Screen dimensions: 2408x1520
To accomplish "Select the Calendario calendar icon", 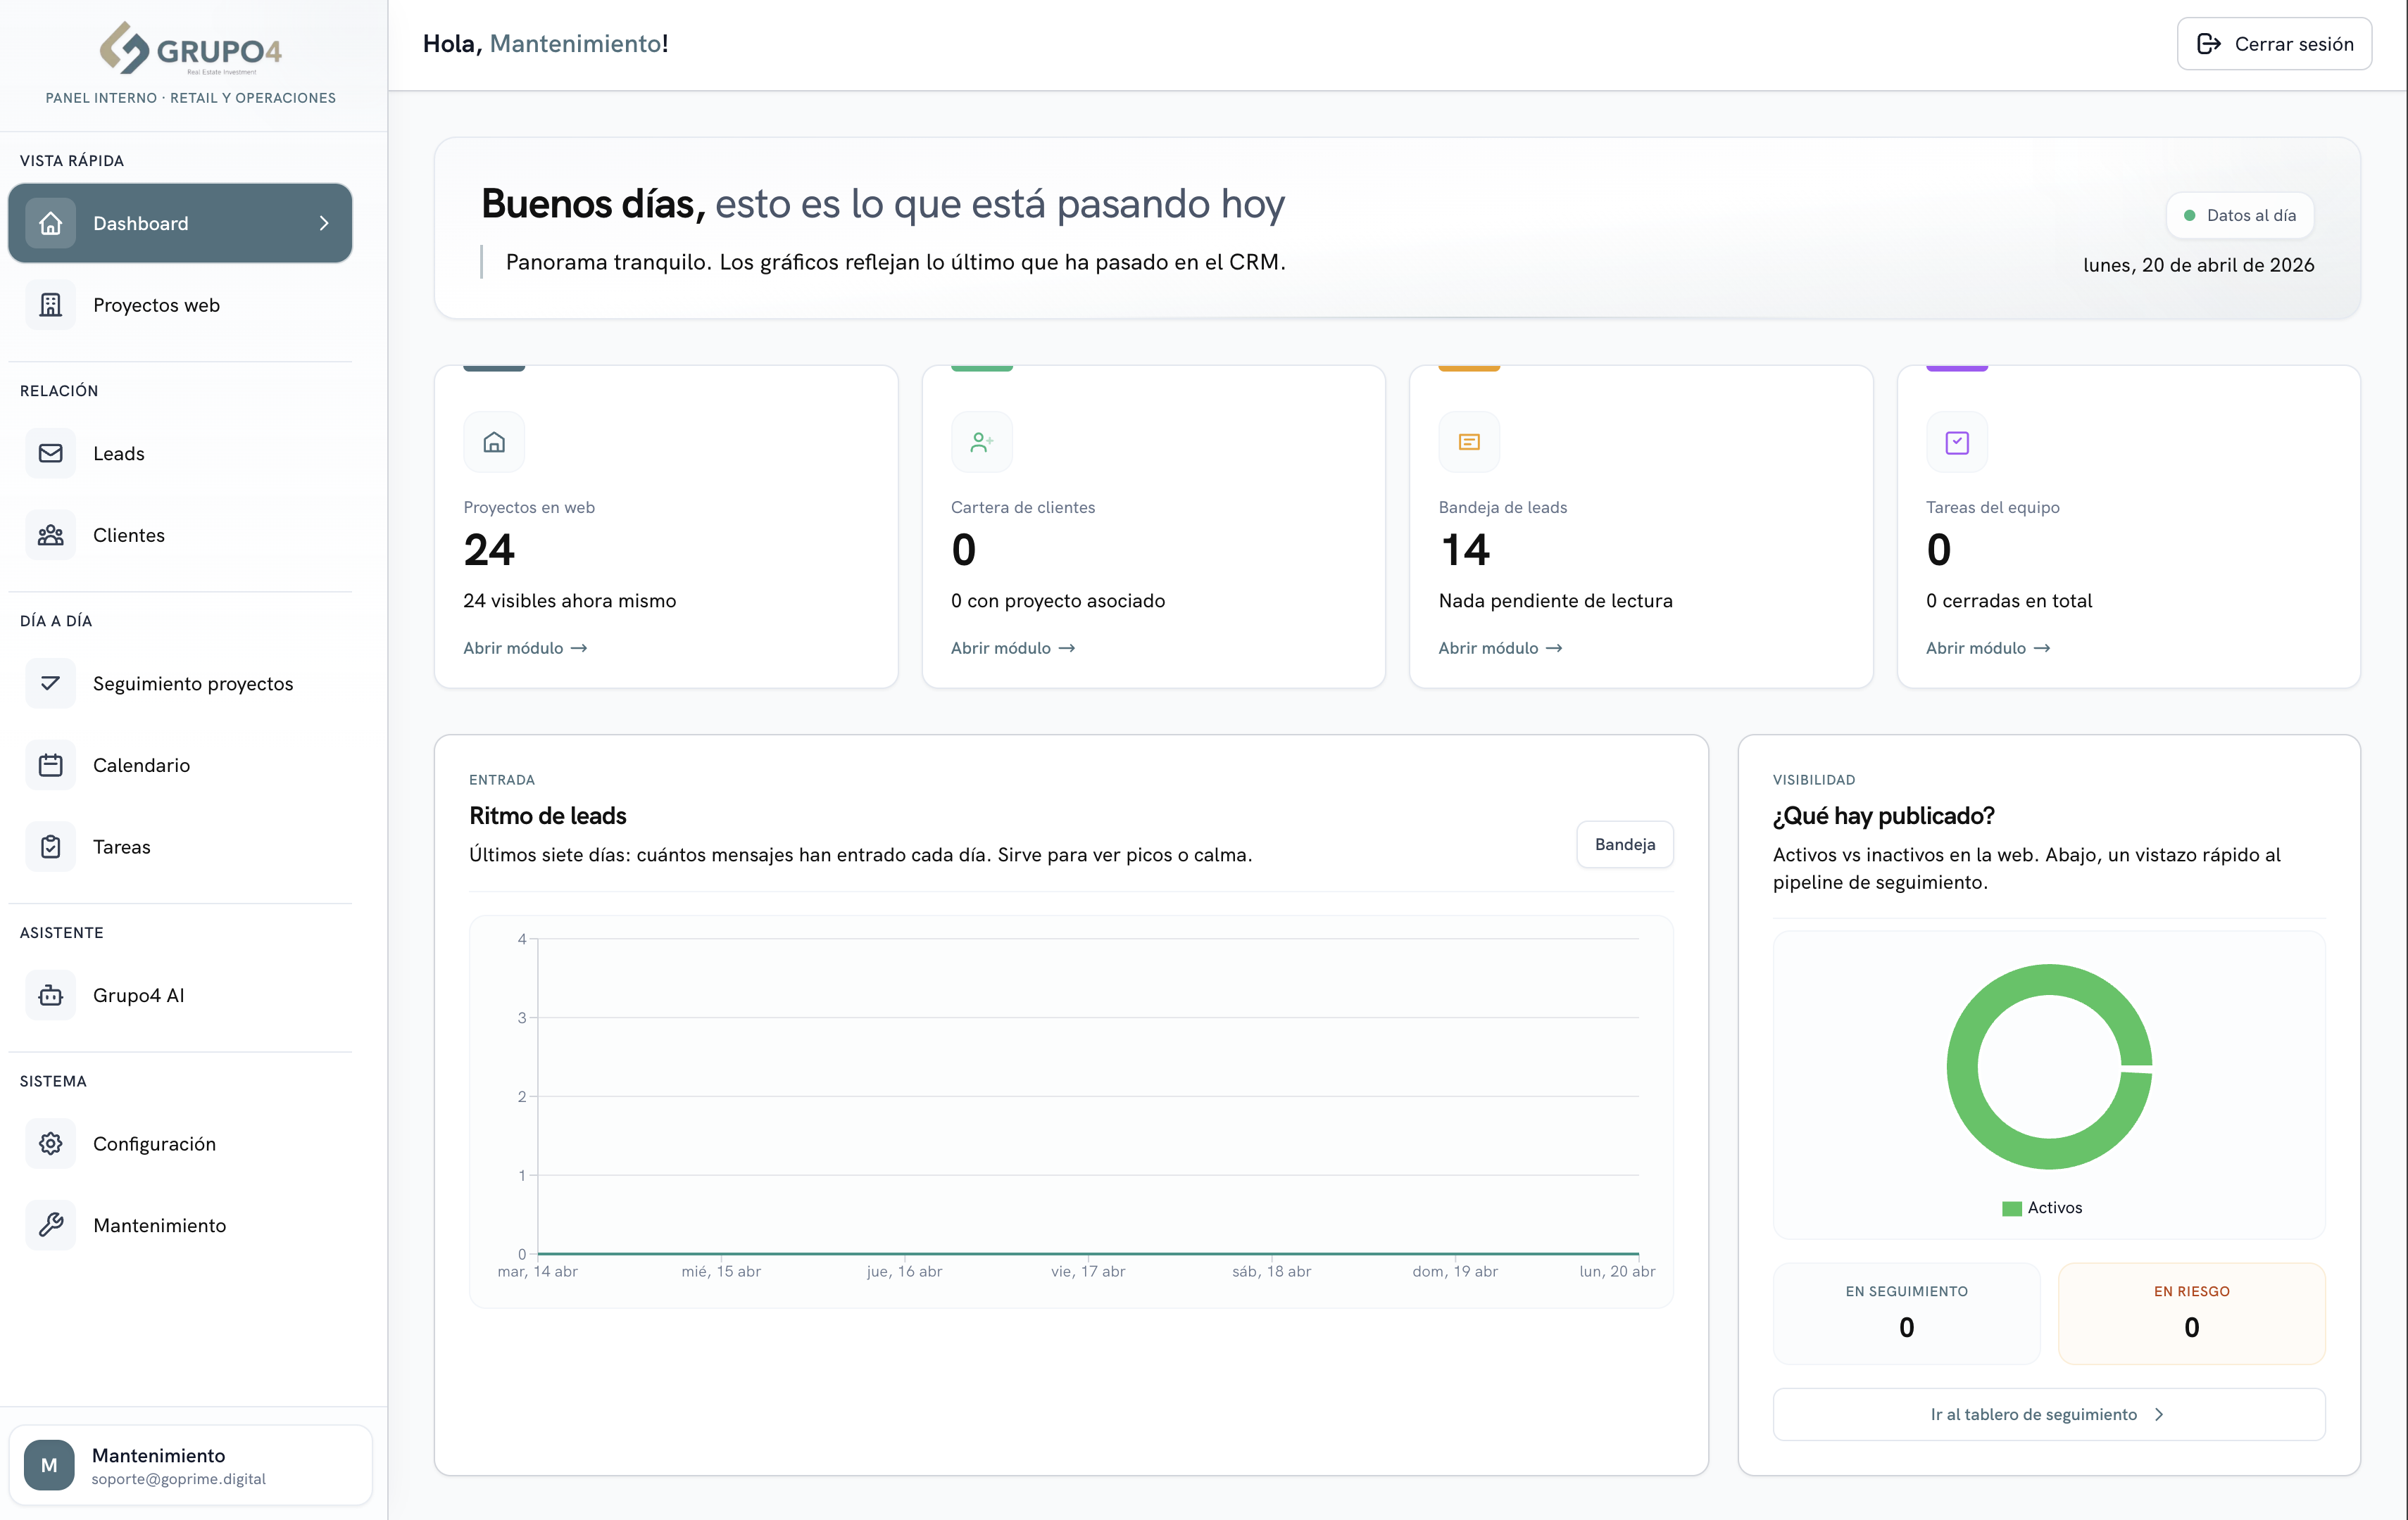I will click(x=50, y=766).
